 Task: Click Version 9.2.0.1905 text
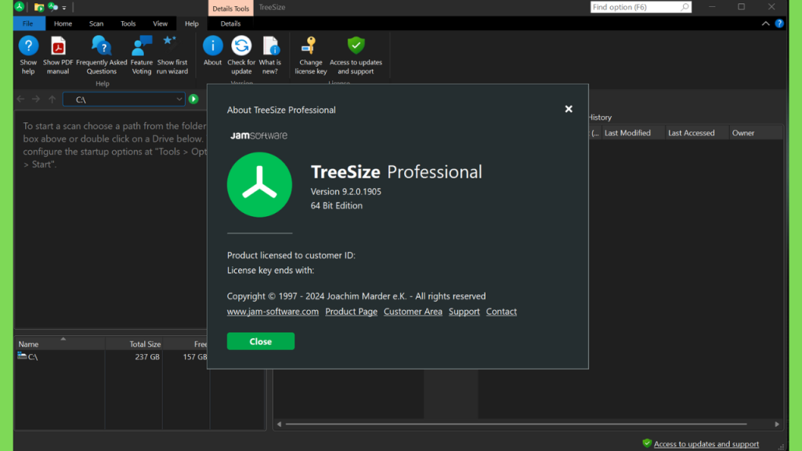345,191
